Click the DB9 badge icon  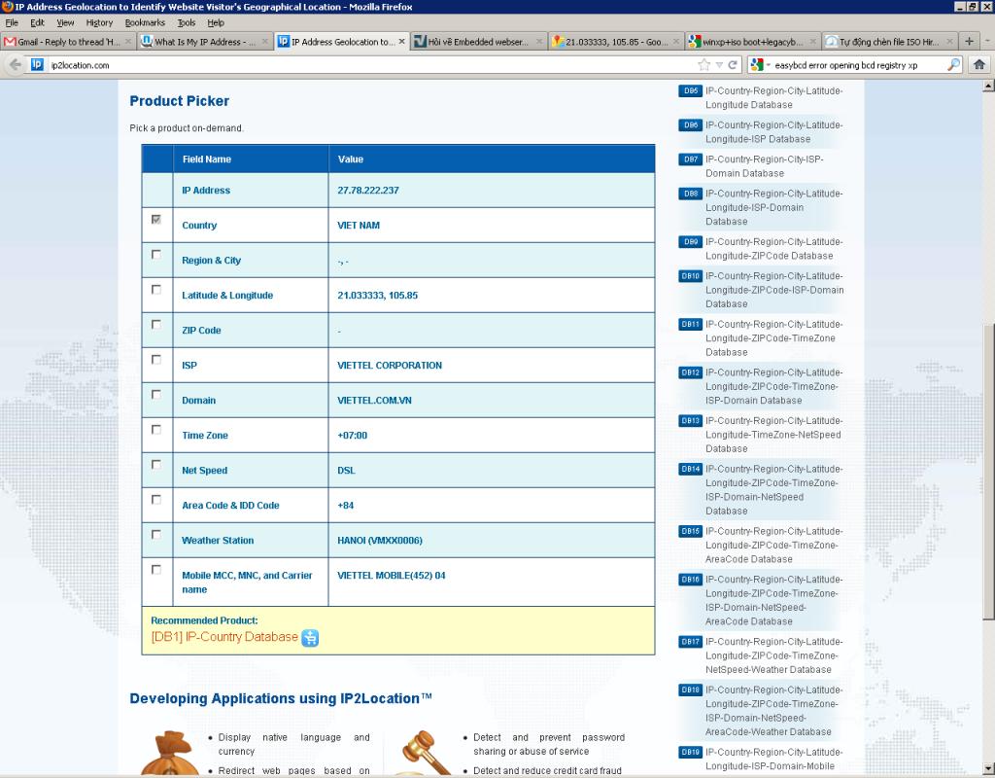point(690,242)
